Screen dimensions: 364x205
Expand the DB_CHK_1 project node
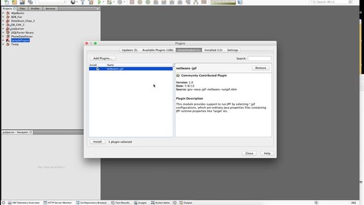3,25
